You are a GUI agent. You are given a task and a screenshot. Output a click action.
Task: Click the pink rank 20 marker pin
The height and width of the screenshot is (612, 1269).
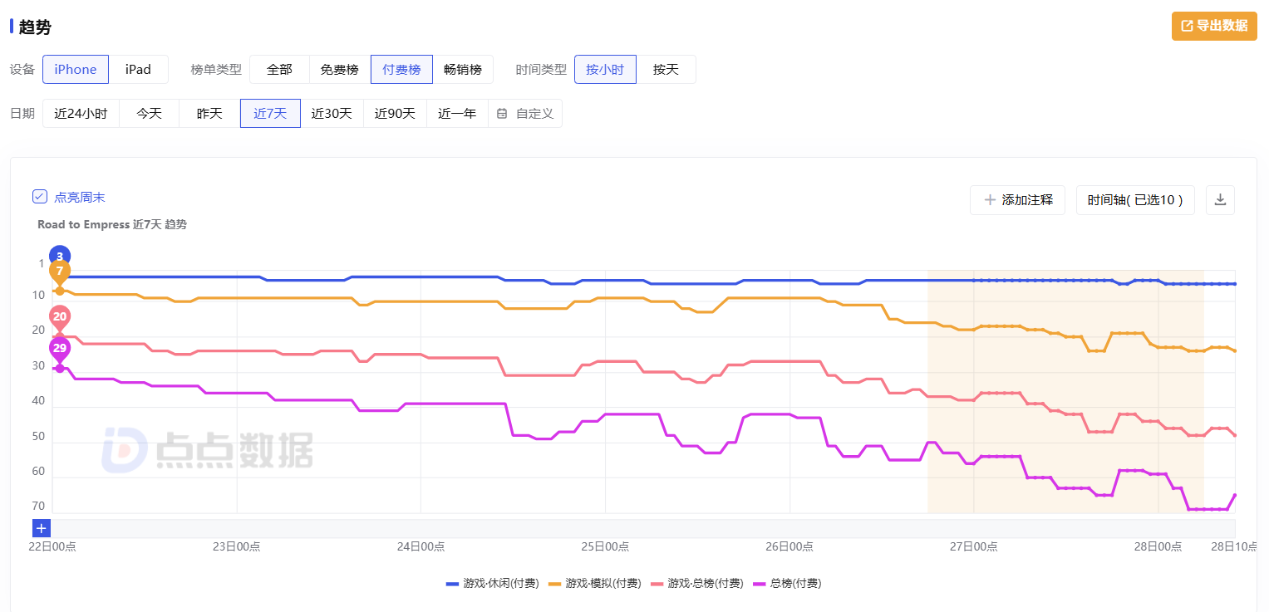click(x=60, y=316)
